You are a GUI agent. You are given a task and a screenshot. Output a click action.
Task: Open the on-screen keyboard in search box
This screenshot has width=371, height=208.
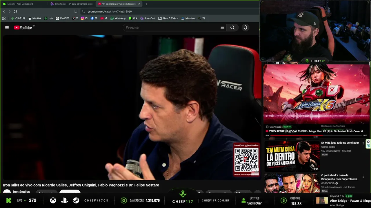pyautogui.click(x=222, y=27)
